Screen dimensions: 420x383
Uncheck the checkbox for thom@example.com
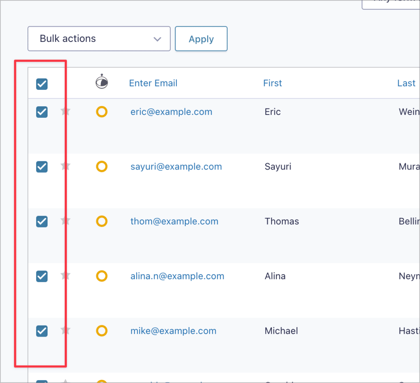coord(42,221)
